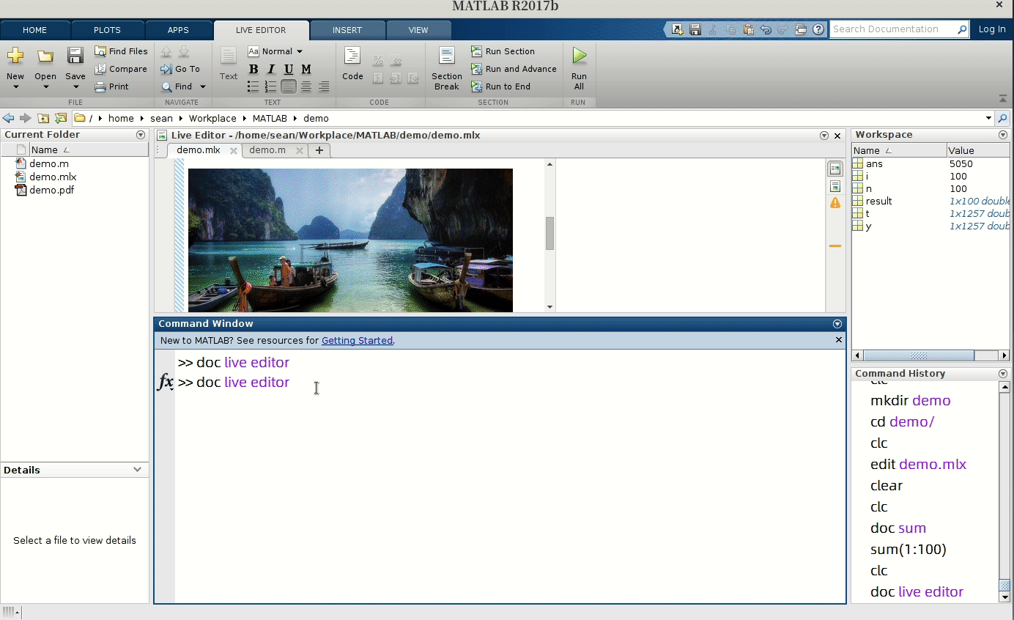1014x620 pixels.
Task: Switch to the HOME ribbon tab
Action: tap(35, 30)
